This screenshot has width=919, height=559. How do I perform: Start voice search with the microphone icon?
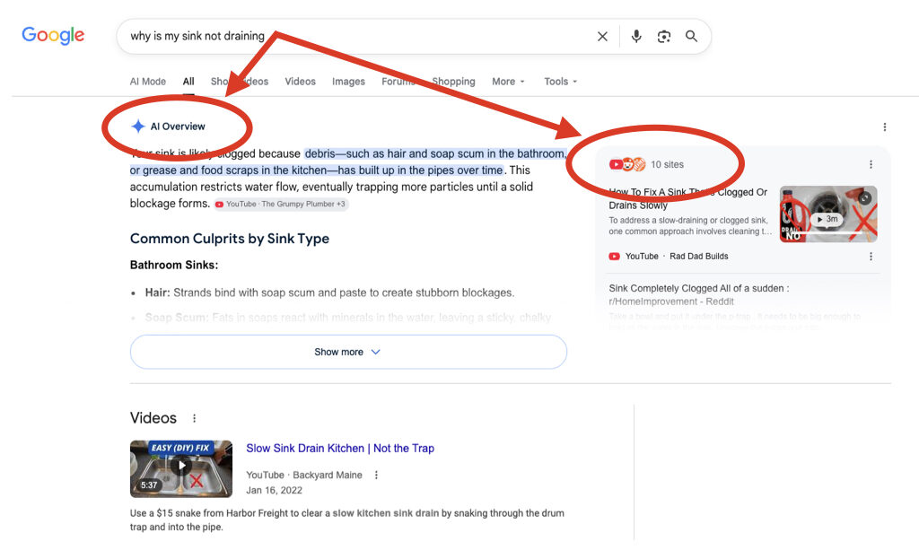tap(636, 36)
